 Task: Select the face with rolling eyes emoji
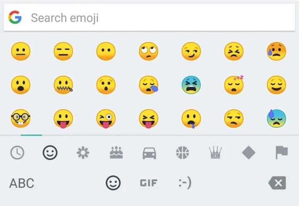(148, 52)
